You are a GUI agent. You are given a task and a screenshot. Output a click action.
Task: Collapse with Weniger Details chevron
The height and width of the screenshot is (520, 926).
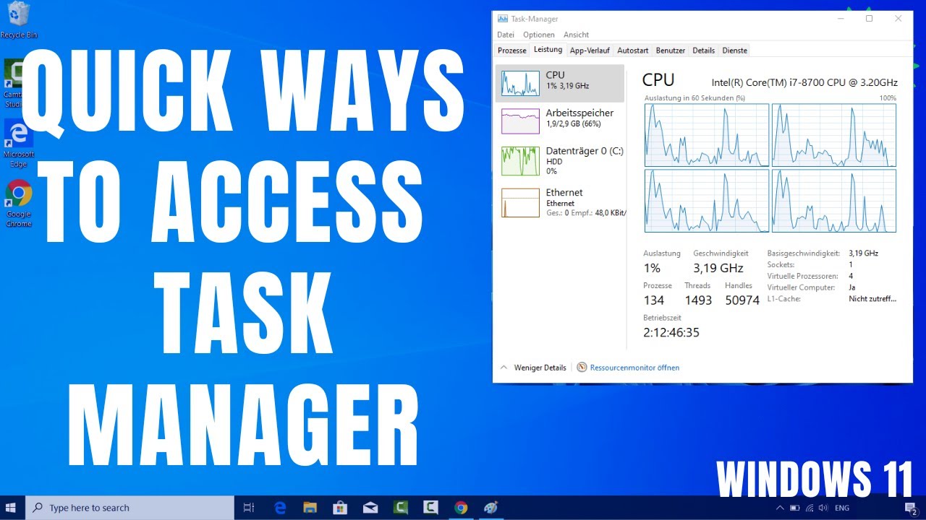[504, 367]
